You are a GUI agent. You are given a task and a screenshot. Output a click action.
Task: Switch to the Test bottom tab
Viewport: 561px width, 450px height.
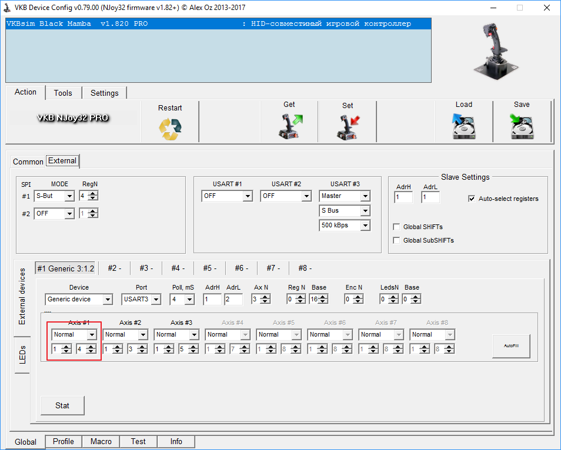pos(138,441)
